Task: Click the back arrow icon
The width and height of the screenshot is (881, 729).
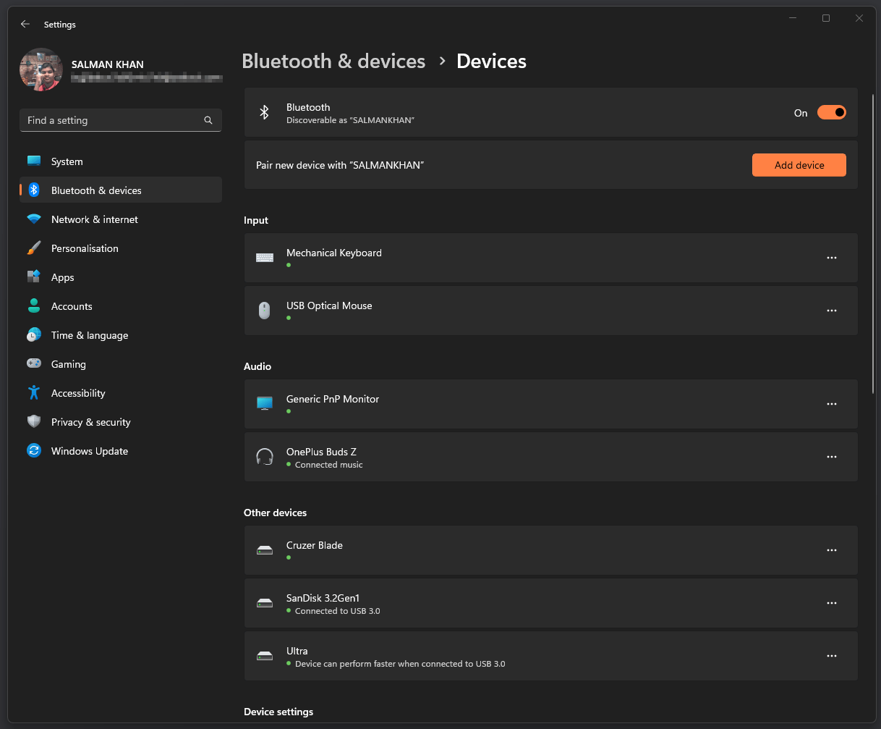Action: [x=25, y=24]
